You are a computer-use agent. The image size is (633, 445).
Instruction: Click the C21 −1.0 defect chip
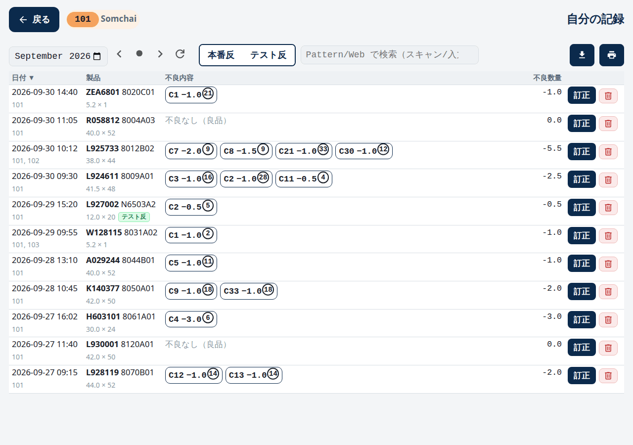[x=304, y=151]
